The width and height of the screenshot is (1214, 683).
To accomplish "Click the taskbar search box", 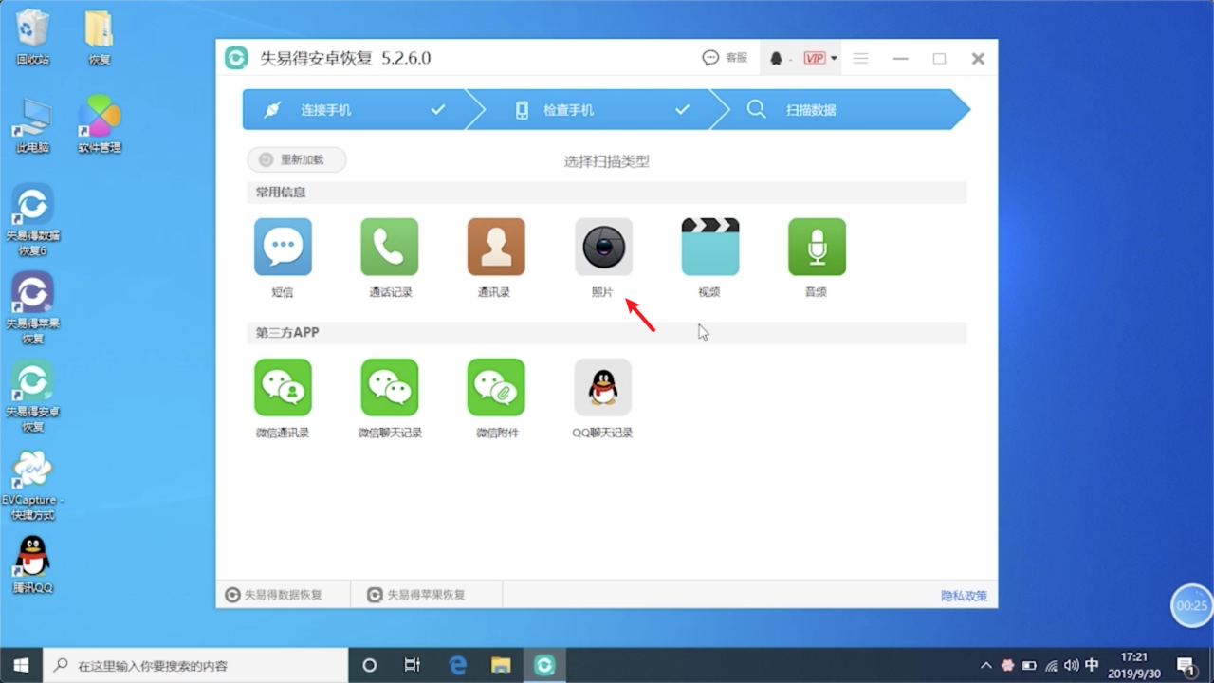I will click(196, 665).
